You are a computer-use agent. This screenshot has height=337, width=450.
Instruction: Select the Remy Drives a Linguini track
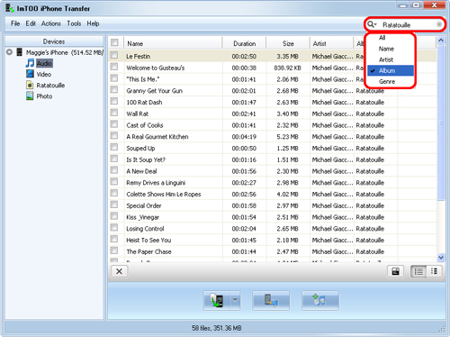[156, 183]
